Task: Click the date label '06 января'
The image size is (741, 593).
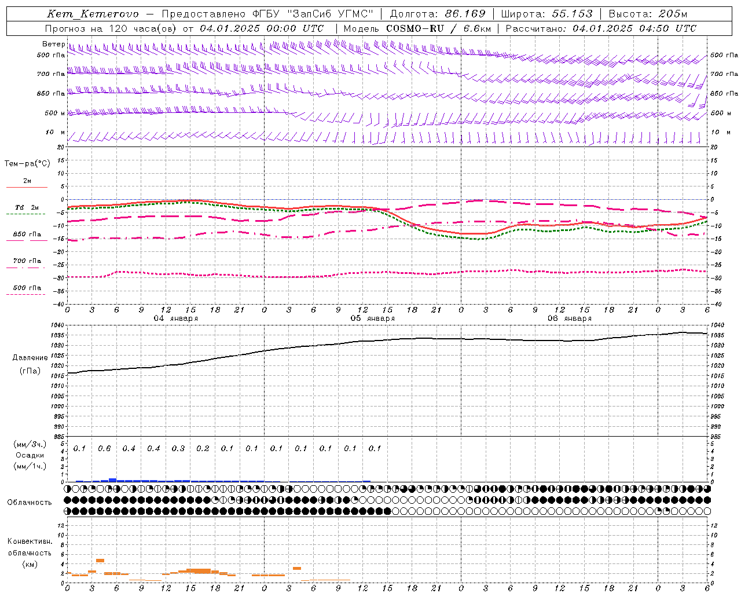Action: click(569, 319)
